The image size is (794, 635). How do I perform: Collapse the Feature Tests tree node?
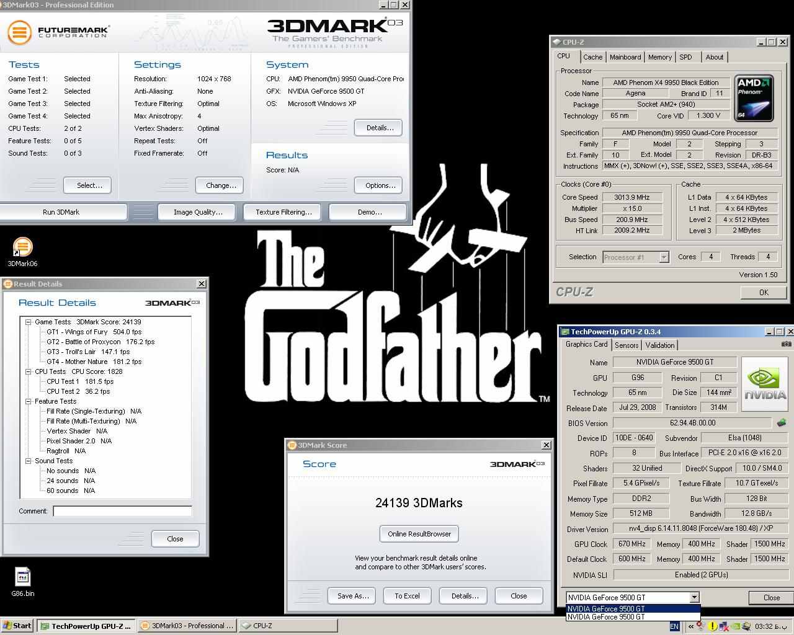click(x=28, y=401)
